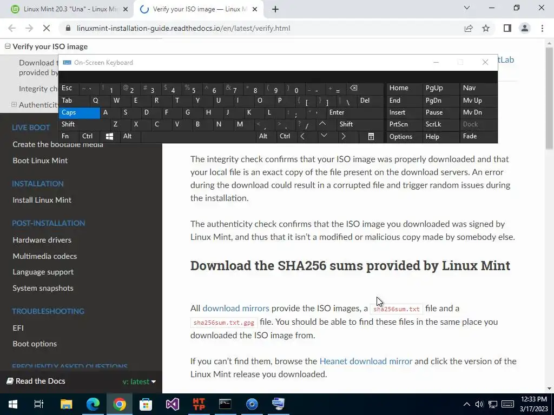Open the Boot options sidebar entry

point(35,344)
